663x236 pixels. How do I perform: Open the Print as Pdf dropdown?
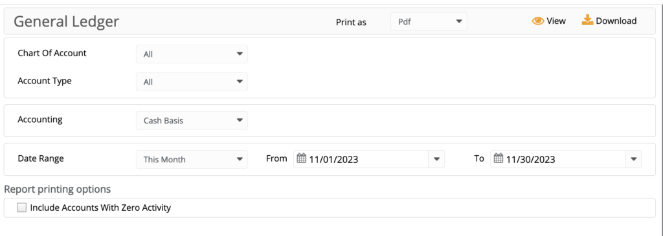coord(429,21)
